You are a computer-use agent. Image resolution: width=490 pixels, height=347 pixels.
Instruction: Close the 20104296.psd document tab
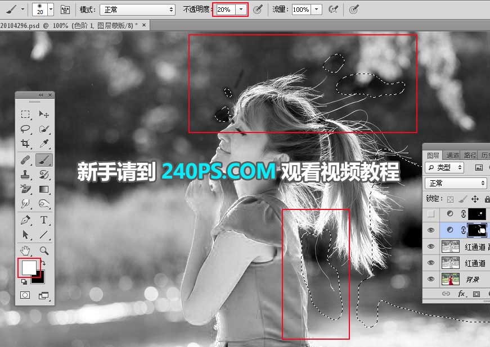pos(144,25)
